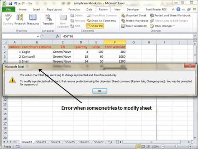This screenshot has height=149, width=198.
Task: Click the cell showing 1080
Action: click(x=115, y=57)
